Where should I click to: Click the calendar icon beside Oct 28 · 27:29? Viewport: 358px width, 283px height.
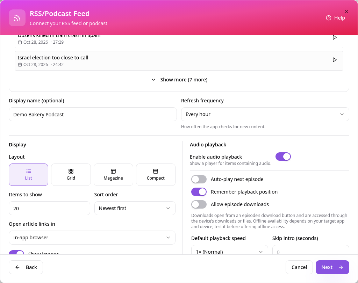click(x=20, y=42)
